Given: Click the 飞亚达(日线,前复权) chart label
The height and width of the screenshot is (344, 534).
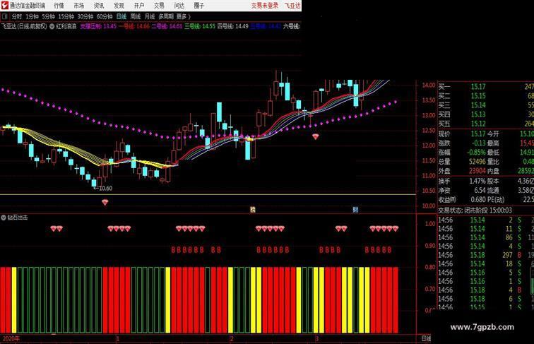Looking at the screenshot, I should (x=24, y=26).
